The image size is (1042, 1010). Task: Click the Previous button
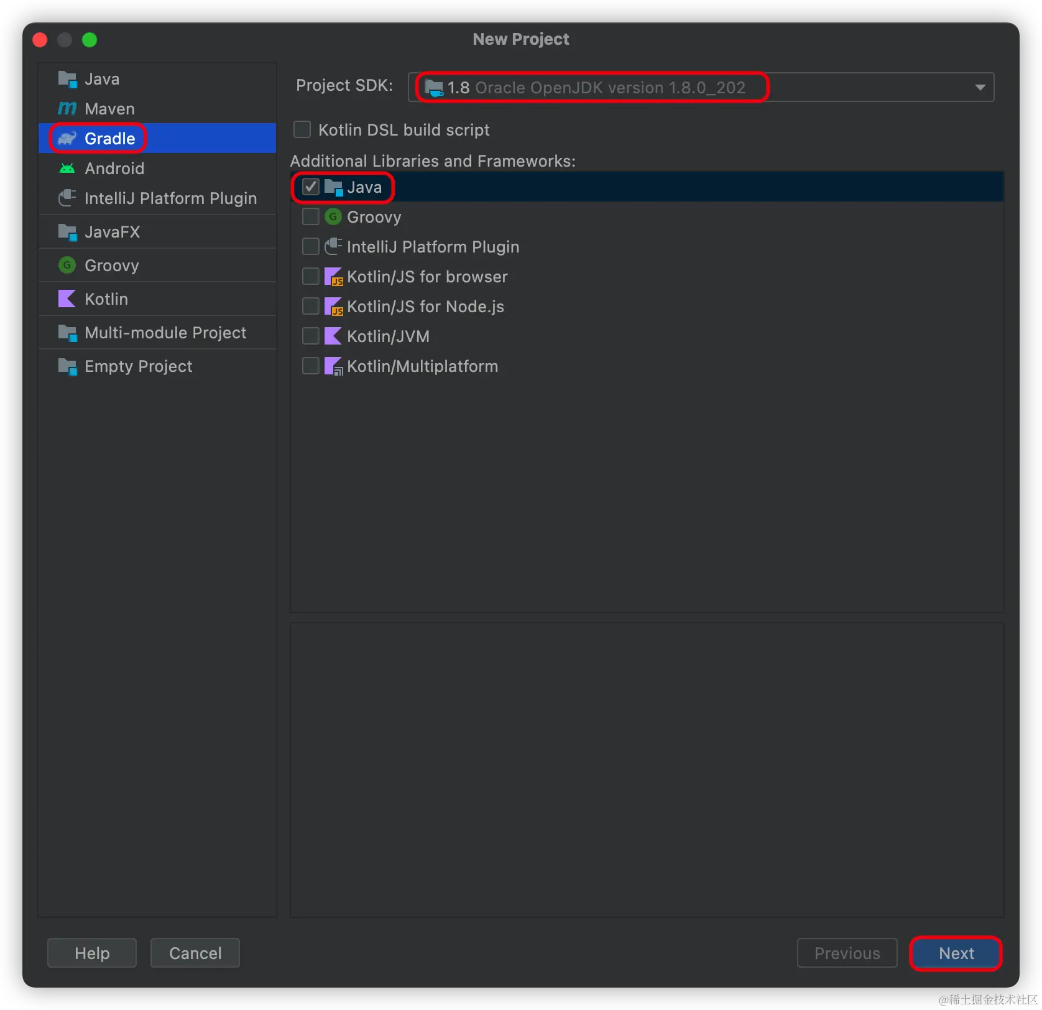(x=847, y=953)
